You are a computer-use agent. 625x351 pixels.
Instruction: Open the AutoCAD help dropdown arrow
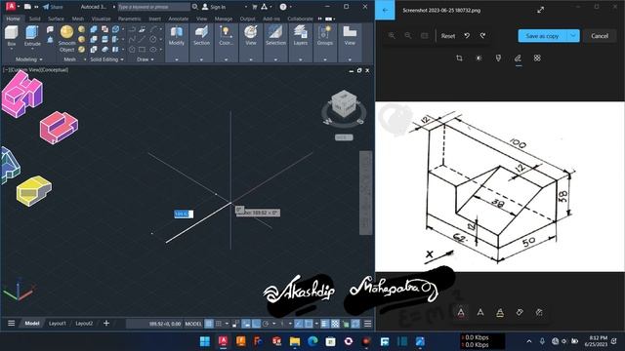[291, 7]
